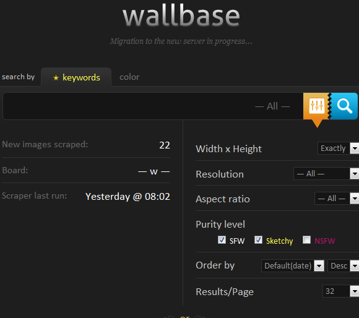Expand the Aspect ratio dropdown
The width and height of the screenshot is (359, 318).
point(337,199)
